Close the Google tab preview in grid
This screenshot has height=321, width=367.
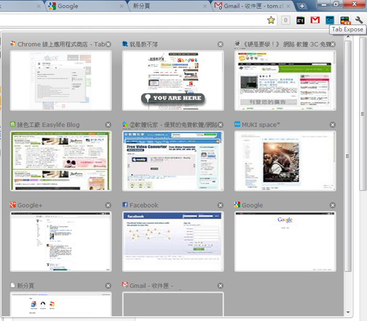pos(333,205)
